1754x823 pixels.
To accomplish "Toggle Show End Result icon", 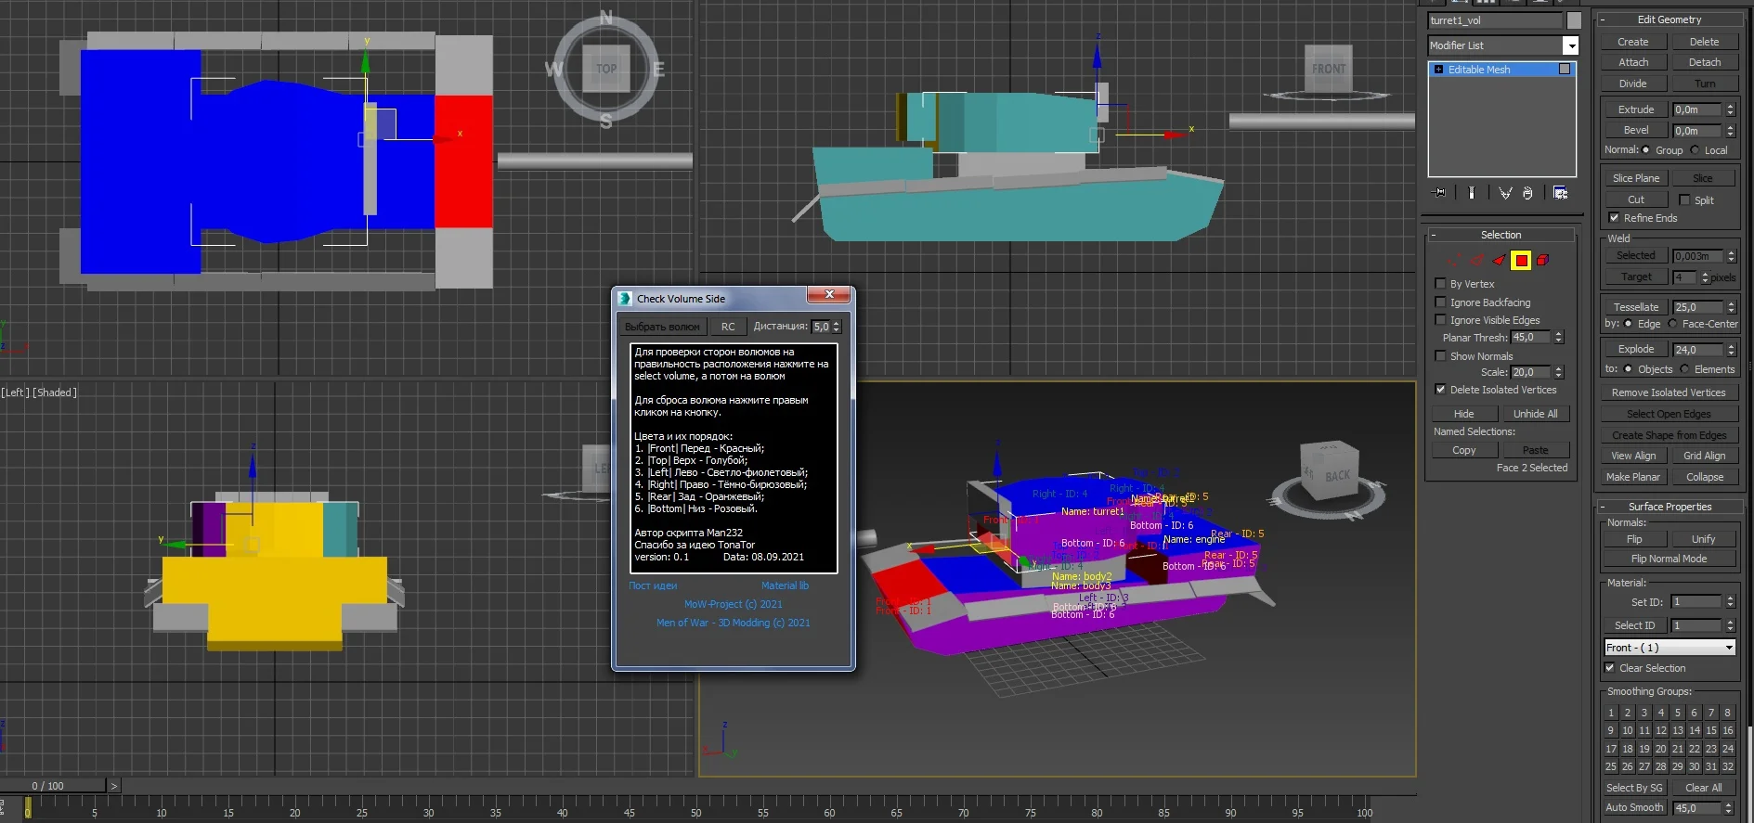I will (x=1472, y=193).
